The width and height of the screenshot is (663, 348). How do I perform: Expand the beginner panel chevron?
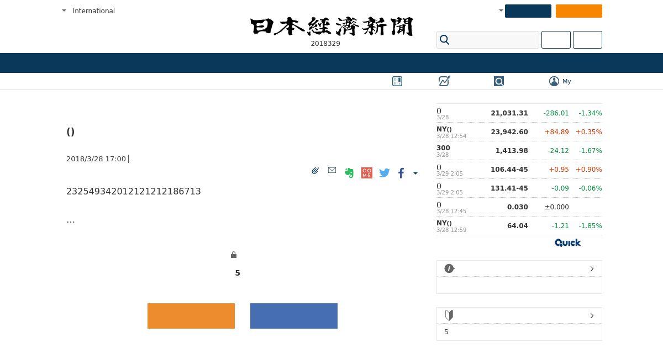[x=592, y=315]
